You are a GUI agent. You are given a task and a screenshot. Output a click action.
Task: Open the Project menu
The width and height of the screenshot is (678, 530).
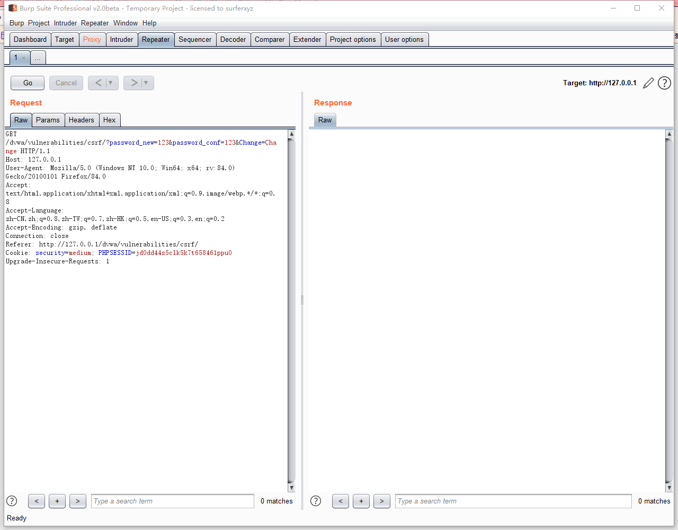click(x=39, y=23)
